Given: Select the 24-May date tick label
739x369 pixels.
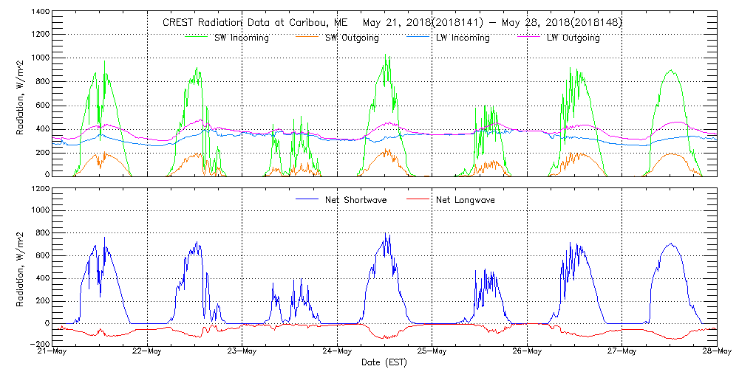Looking at the screenshot, I should (337, 351).
